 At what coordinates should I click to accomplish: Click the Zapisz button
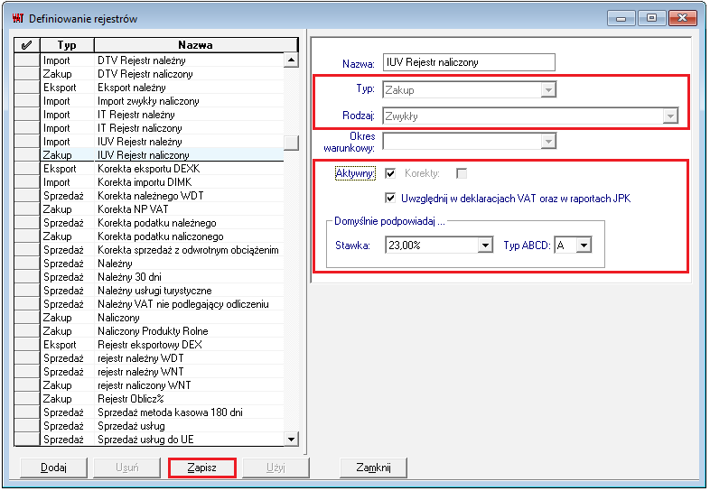(202, 468)
